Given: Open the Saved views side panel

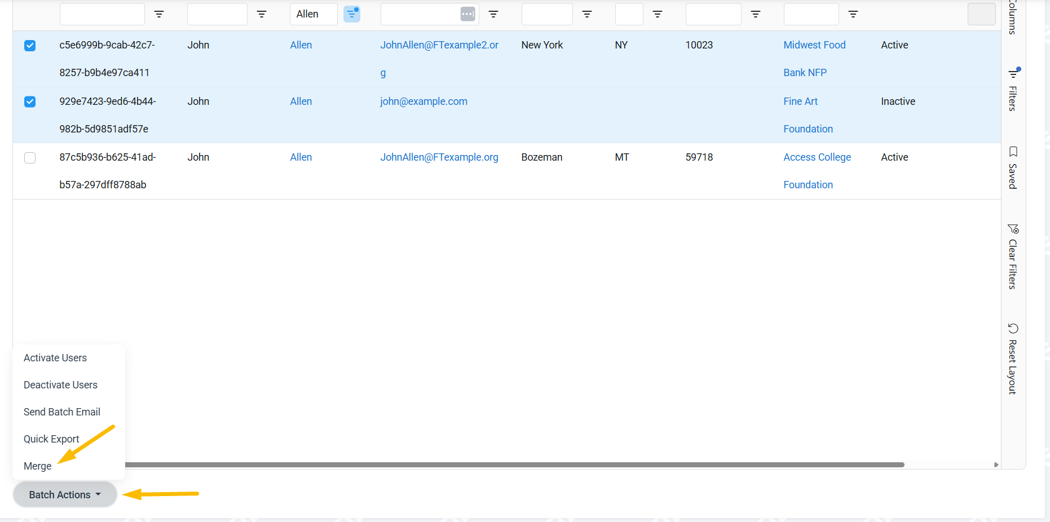Looking at the screenshot, I should (x=1013, y=168).
